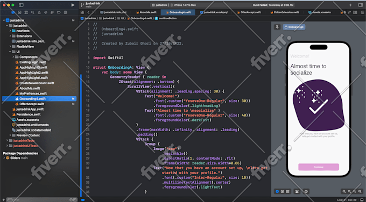Open the Test navigator diamond icon
366x202 pixels.
point(46,12)
